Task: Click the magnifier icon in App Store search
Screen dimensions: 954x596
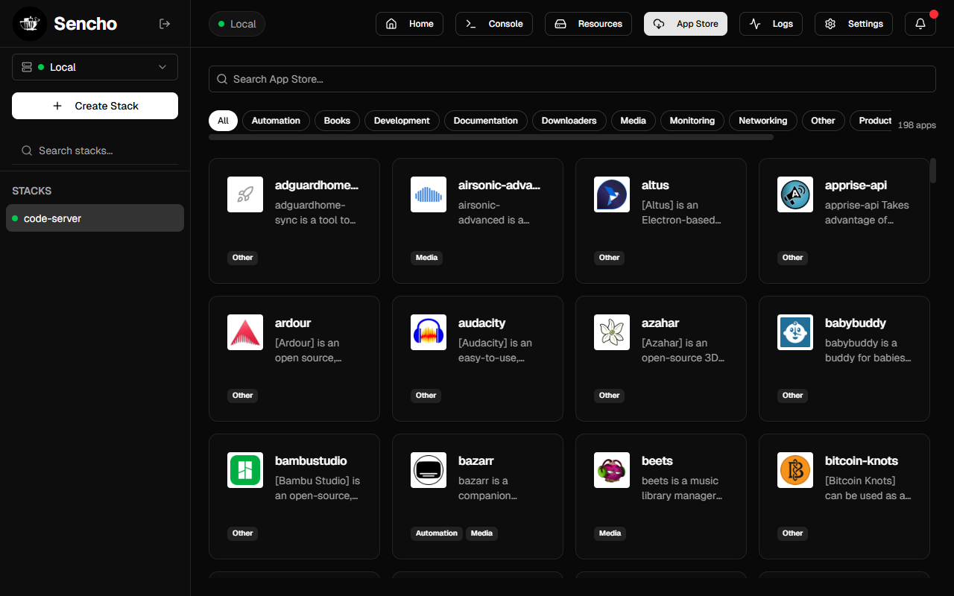Action: point(222,79)
